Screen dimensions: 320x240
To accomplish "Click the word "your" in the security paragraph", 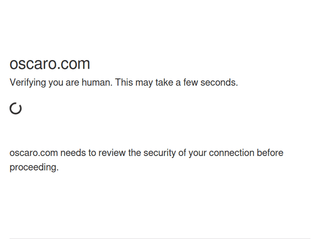I will coord(197,153).
